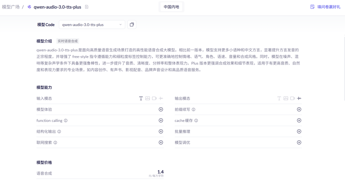
Task: Open the 填问卷赢好礼 survey link
Action: pyautogui.click(x=329, y=7)
